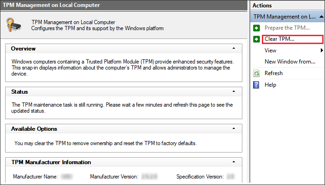Open Help from Actions pane
The image size is (325, 185).
coord(270,85)
